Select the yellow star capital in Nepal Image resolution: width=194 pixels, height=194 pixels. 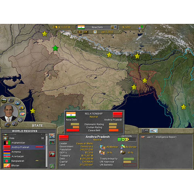click(x=110, y=55)
